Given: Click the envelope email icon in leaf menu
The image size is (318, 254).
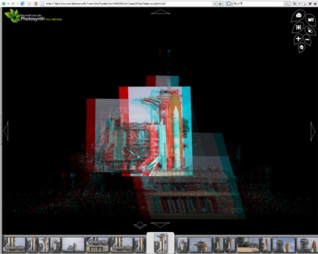Looking at the screenshot, I should pyautogui.click(x=299, y=15).
